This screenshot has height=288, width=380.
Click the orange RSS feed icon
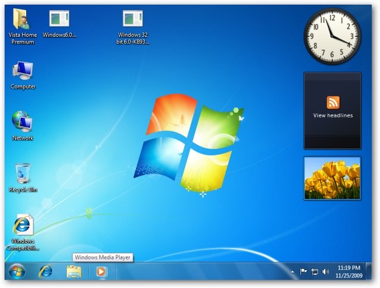coord(333,102)
